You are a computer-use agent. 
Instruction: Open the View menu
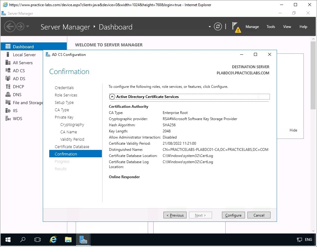pos(287,27)
